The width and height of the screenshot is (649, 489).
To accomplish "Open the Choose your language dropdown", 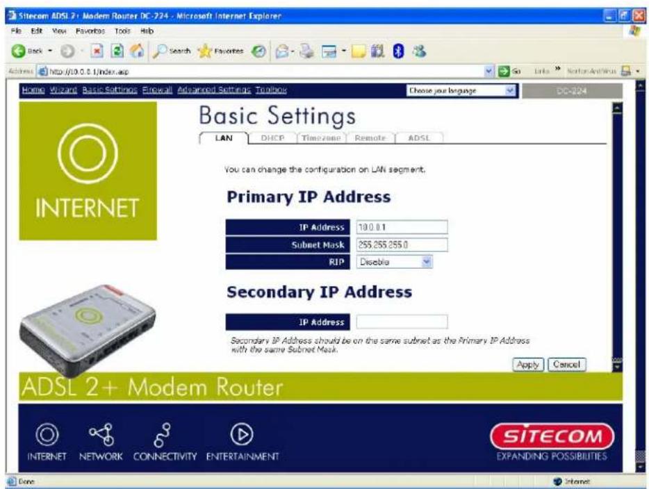I will [x=510, y=90].
